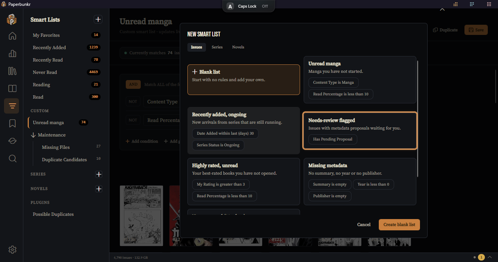Open the open-book reading icon
Viewport: 498px width, 262px height.
click(x=12, y=88)
